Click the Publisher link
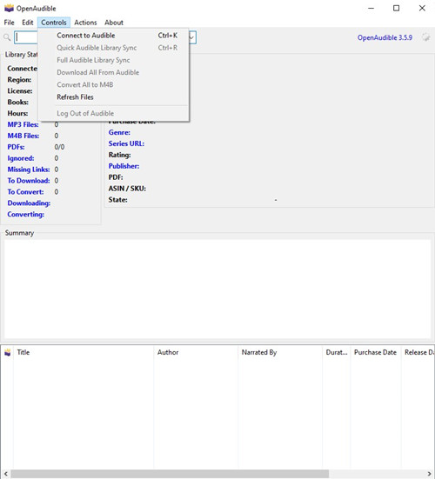This screenshot has height=479, width=435. [124, 166]
